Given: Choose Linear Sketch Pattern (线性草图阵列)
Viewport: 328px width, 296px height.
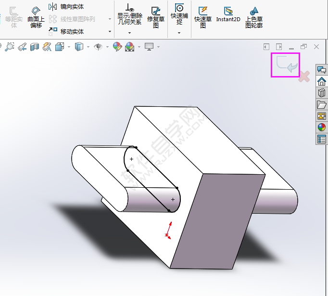Looking at the screenshot, I should [72, 19].
